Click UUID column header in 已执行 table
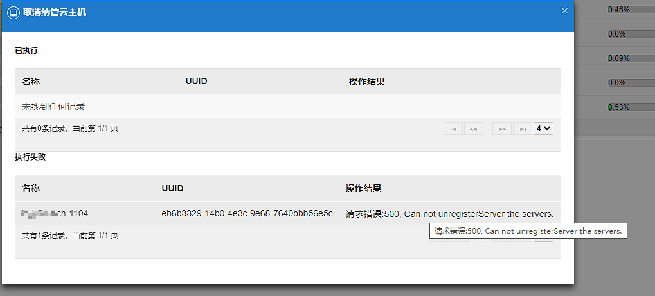 click(x=196, y=81)
